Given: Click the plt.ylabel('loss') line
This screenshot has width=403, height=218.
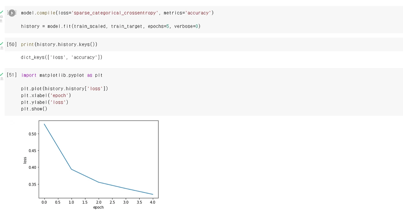Looking at the screenshot, I should click(x=45, y=102).
